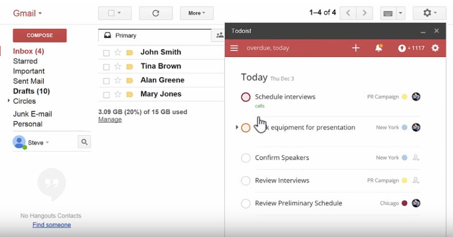Open the Primary inbox tab
453x237 pixels.
[125, 36]
